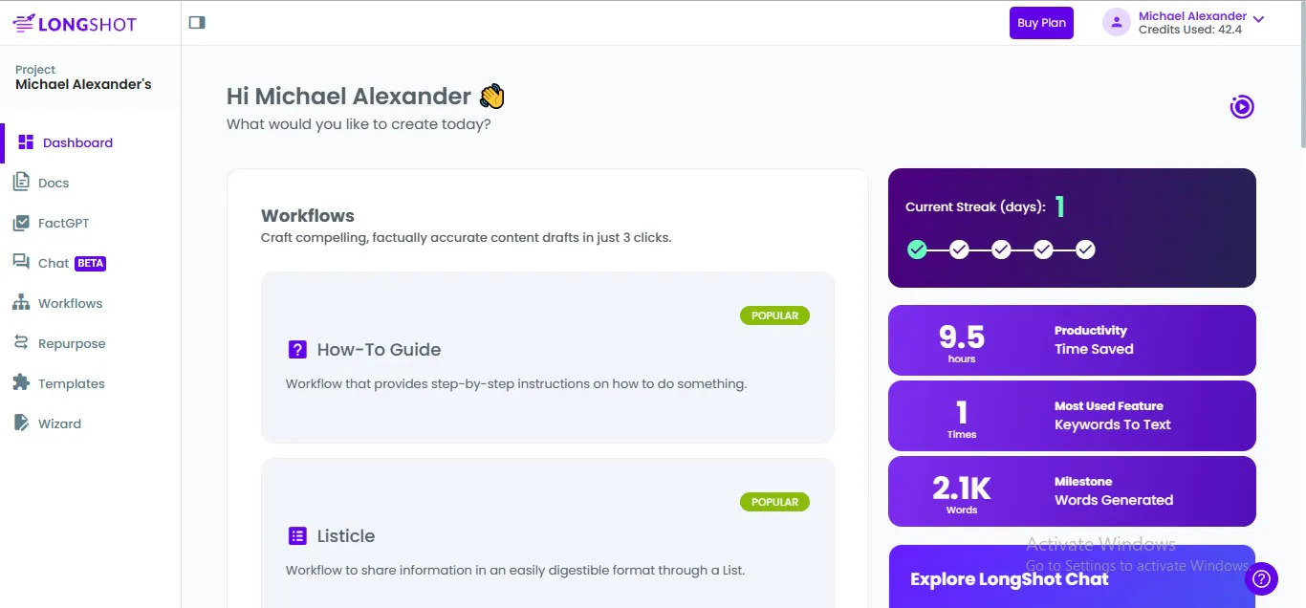1306x608 pixels.
Task: Toggle the sidebar collapse icon
Action: [x=197, y=22]
